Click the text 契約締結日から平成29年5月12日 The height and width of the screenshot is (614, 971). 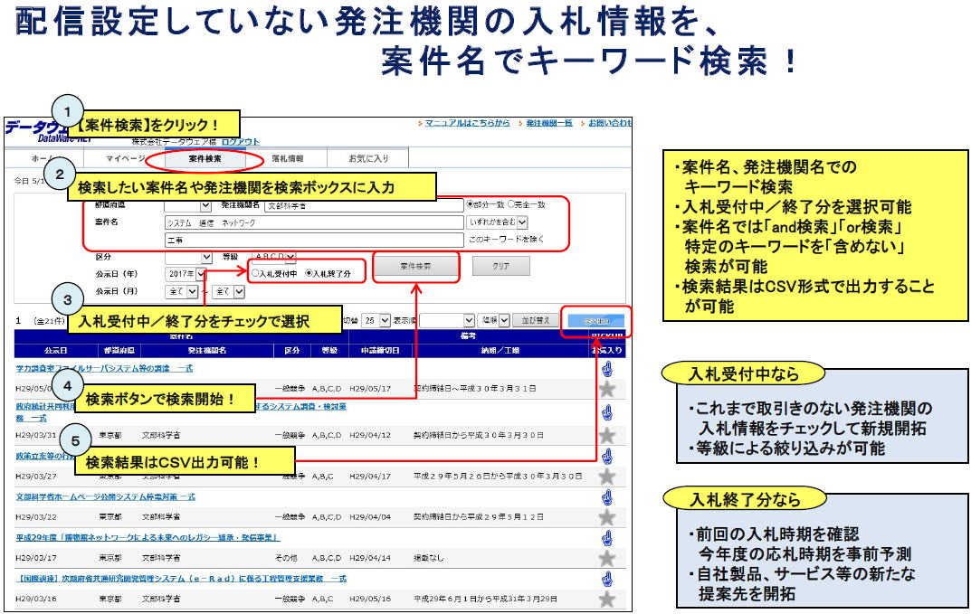479,517
